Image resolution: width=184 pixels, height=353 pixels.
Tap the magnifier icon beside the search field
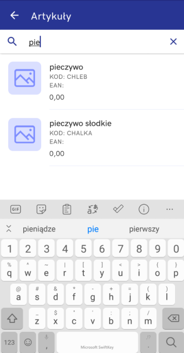point(12,42)
